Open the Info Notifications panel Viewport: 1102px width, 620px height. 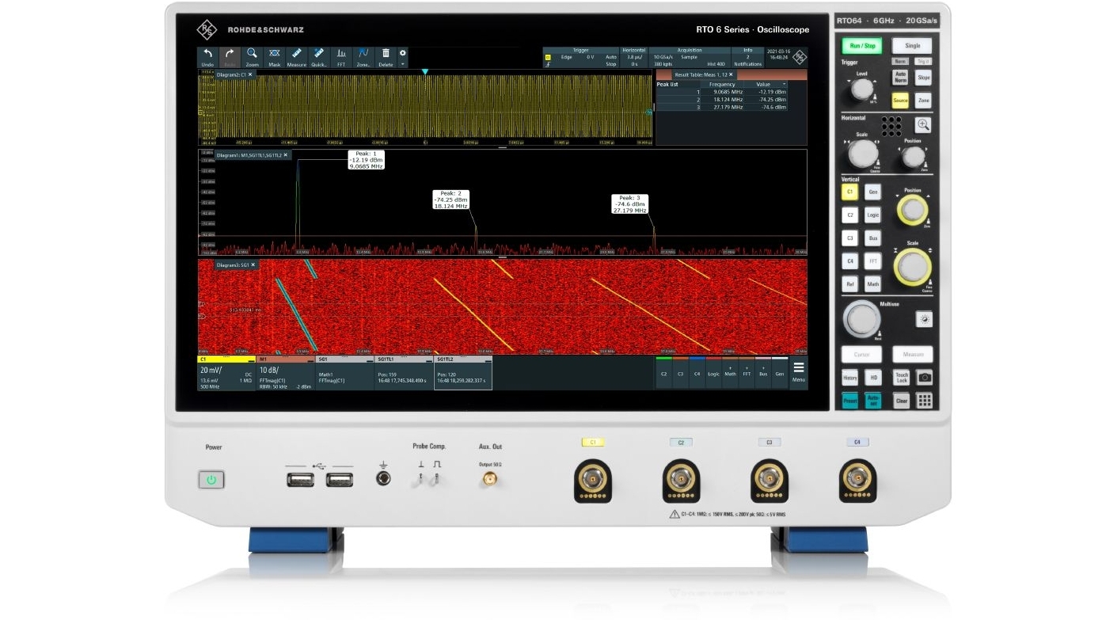tap(747, 57)
